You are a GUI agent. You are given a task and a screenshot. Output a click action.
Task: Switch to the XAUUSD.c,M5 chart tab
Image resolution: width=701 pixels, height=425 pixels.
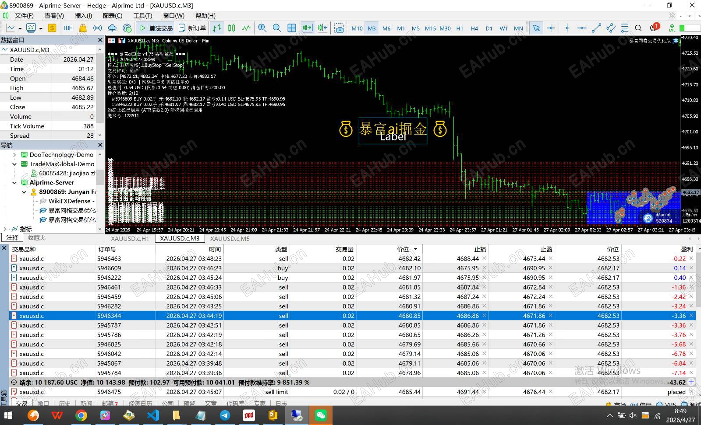point(230,239)
